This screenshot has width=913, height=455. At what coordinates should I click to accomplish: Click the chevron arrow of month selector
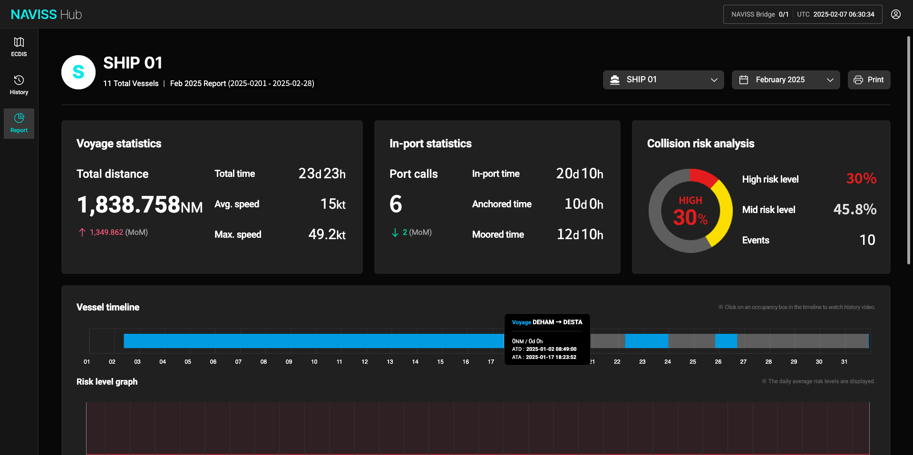830,80
